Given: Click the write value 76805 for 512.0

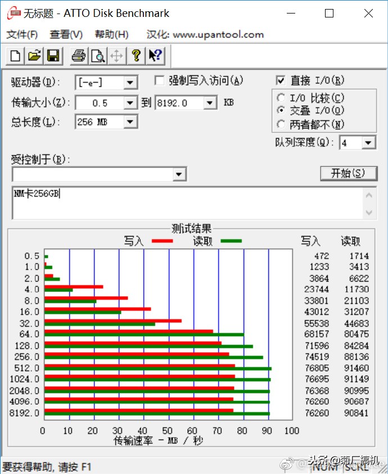Looking at the screenshot, I should [x=317, y=368].
